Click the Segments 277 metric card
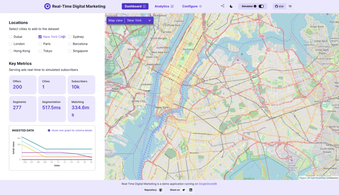The image size is (339, 195). [23, 109]
